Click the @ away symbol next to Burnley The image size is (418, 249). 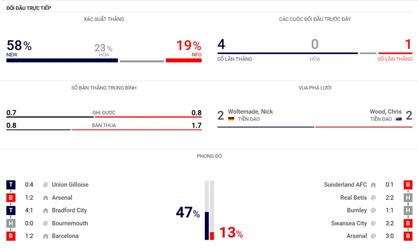[373, 210]
